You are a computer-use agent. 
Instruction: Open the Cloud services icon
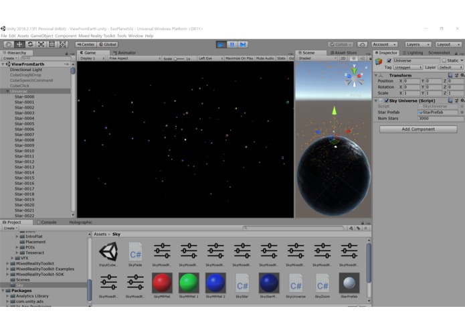(x=362, y=44)
